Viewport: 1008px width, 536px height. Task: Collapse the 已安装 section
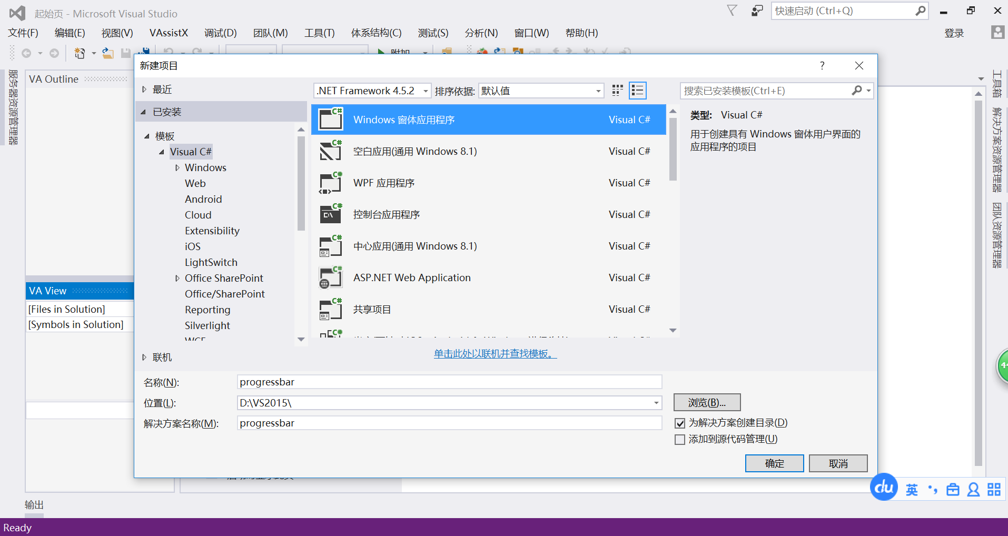coord(143,112)
